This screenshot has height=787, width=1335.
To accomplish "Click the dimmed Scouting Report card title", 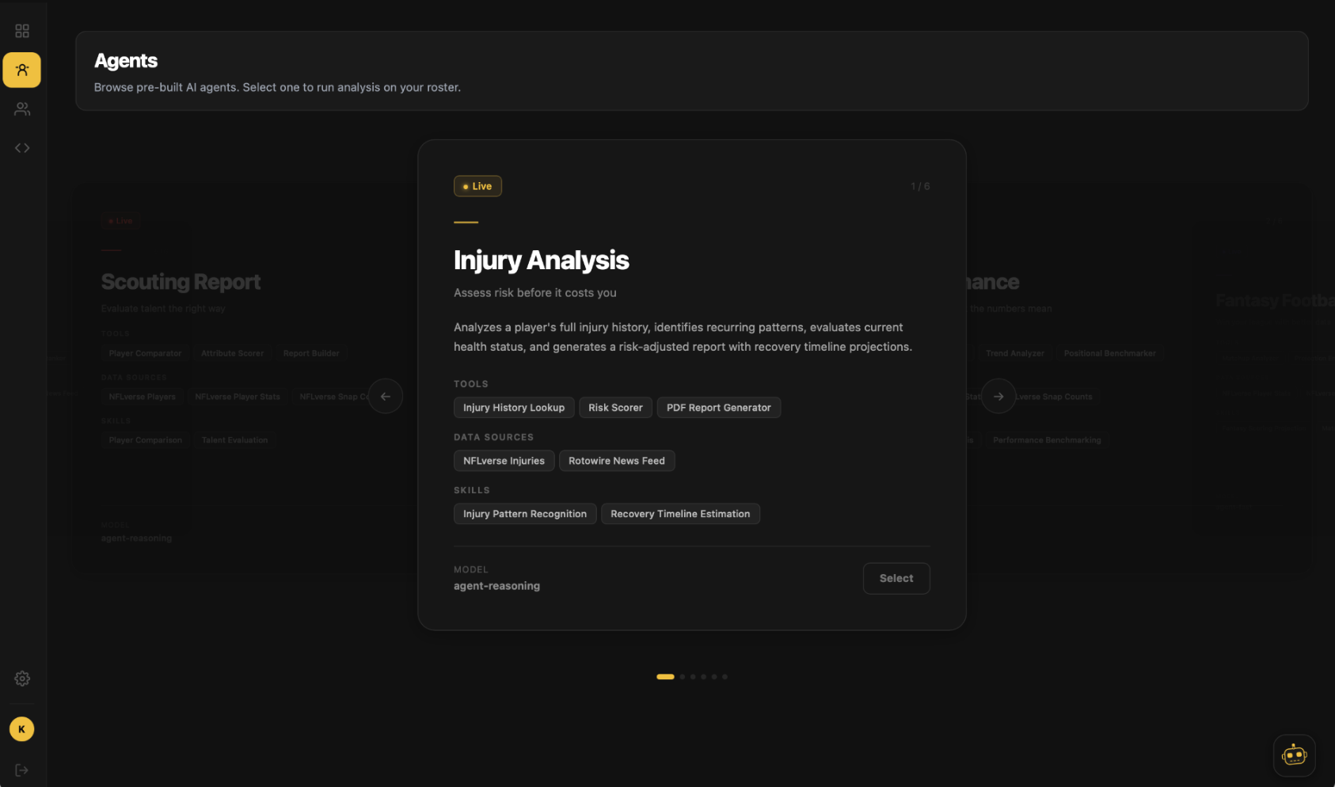I will click(x=181, y=282).
